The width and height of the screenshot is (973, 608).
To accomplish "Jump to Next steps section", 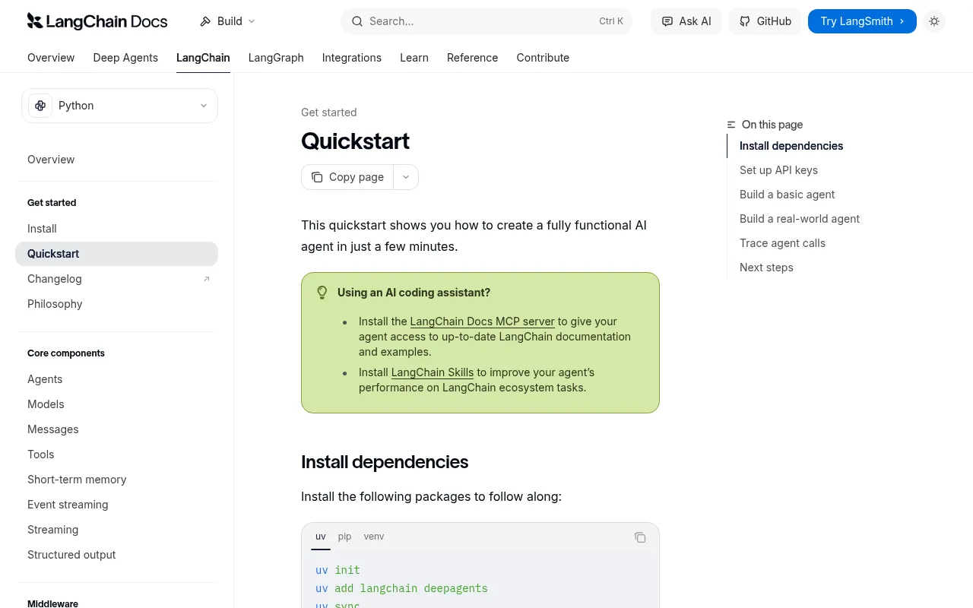I will [x=766, y=268].
